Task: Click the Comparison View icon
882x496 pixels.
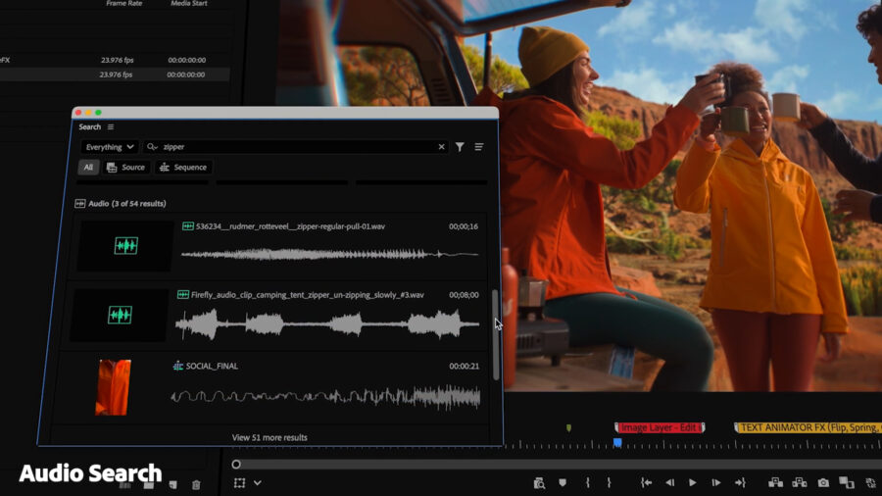Action: tap(846, 482)
